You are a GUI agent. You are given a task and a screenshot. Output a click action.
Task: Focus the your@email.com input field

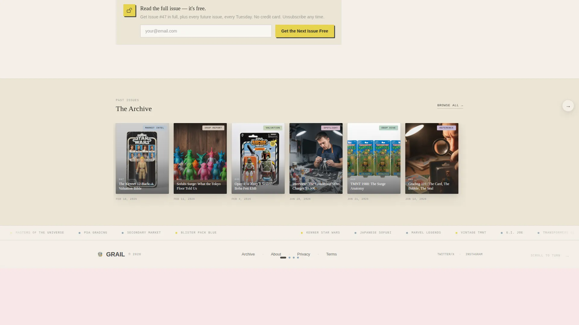click(x=206, y=31)
